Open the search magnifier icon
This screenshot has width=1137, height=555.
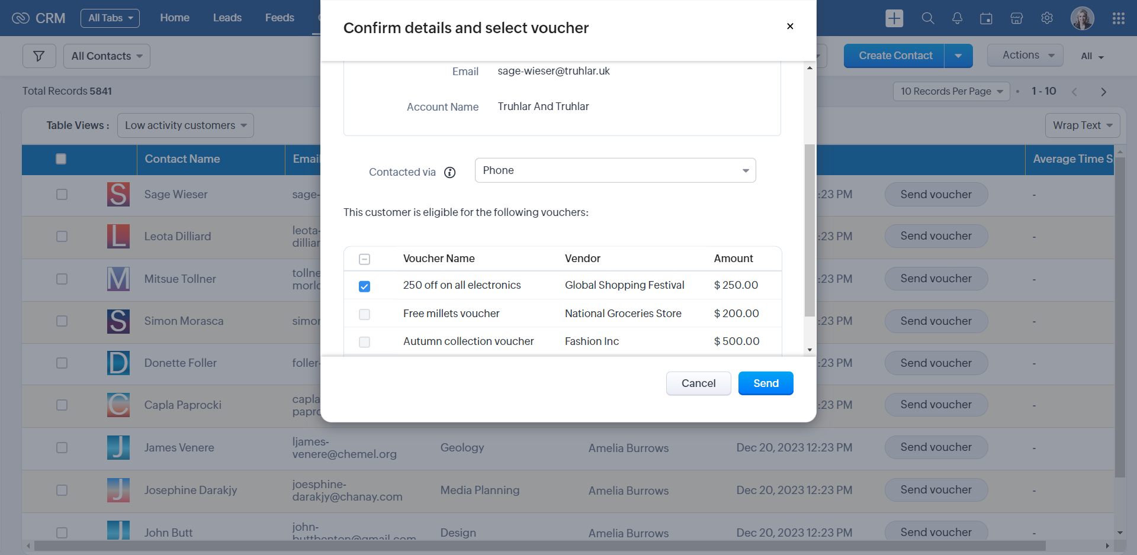(928, 18)
